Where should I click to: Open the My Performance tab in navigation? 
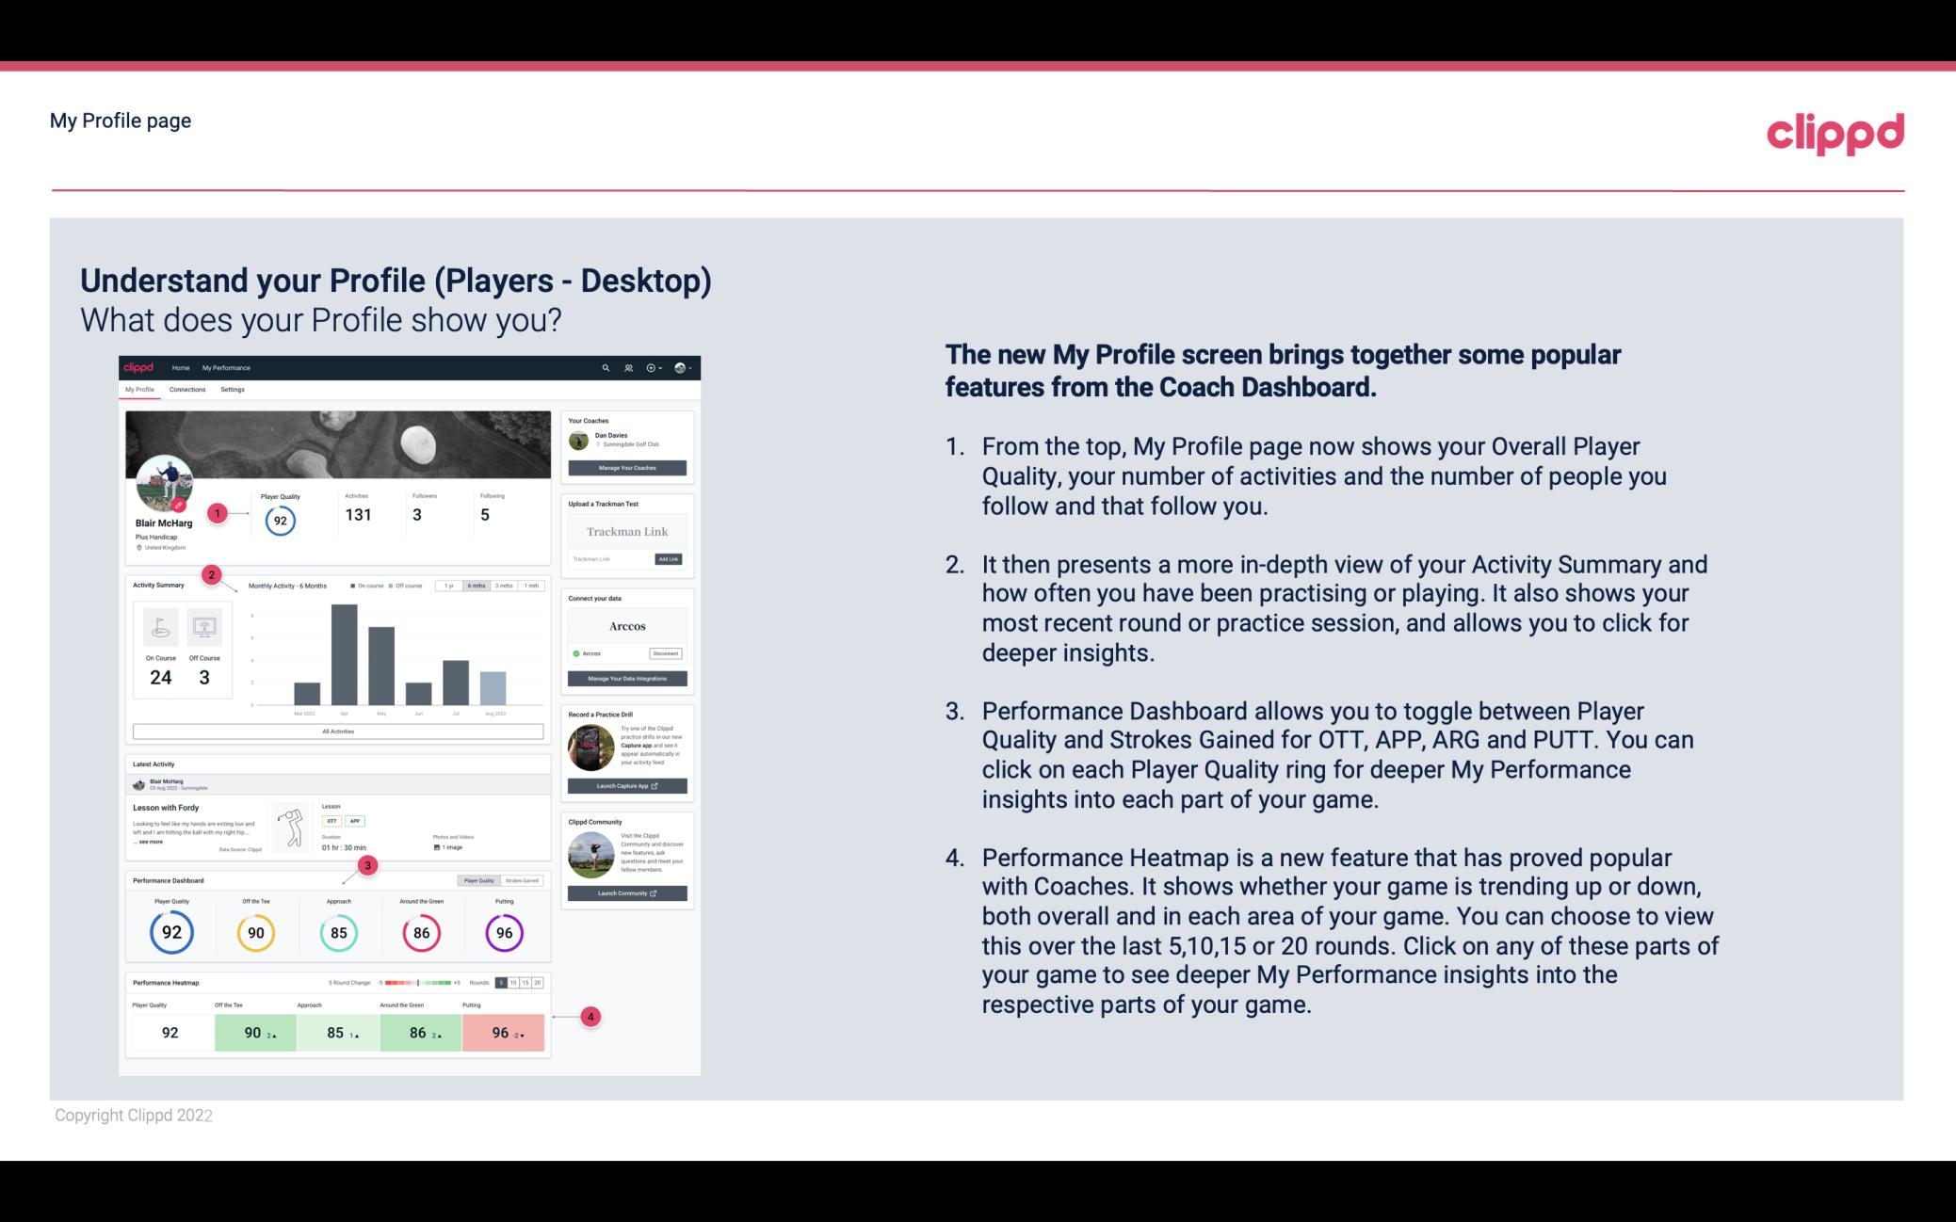[x=225, y=367]
